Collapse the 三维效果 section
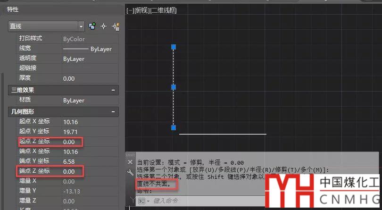 click(113, 90)
